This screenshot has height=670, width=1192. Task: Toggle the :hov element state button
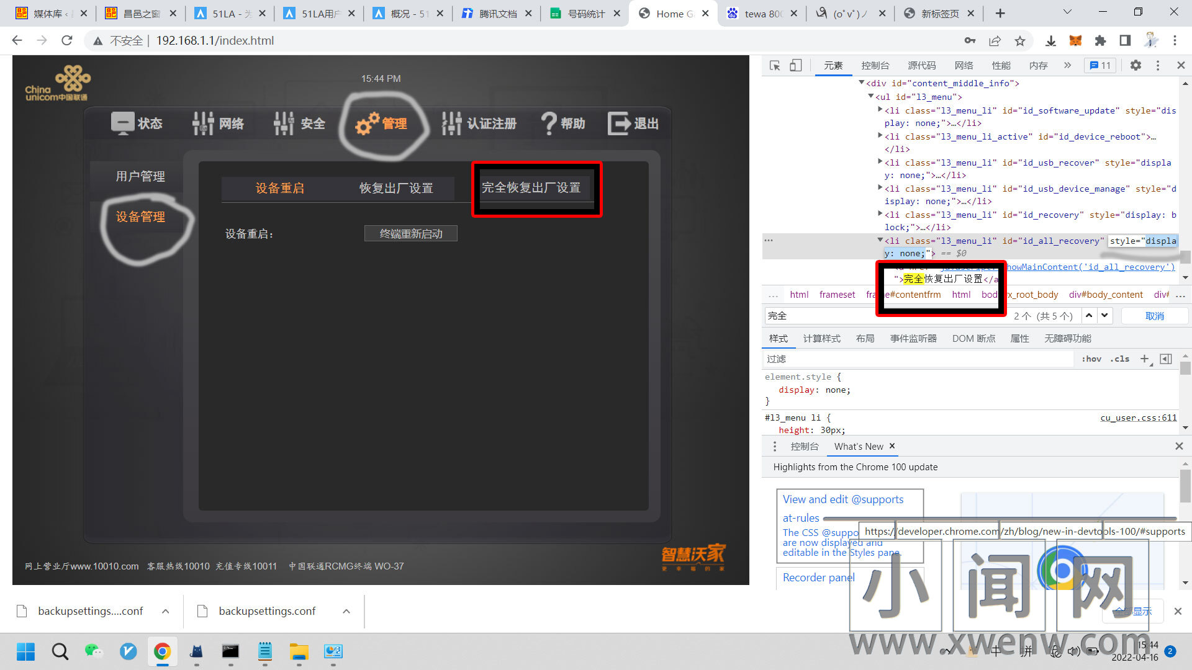[x=1091, y=359]
